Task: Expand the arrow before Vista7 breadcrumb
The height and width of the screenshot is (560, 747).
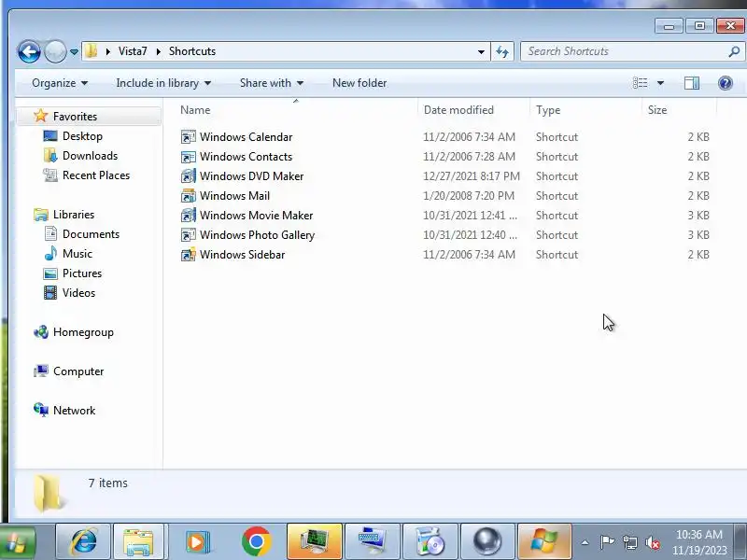Action: 108,51
